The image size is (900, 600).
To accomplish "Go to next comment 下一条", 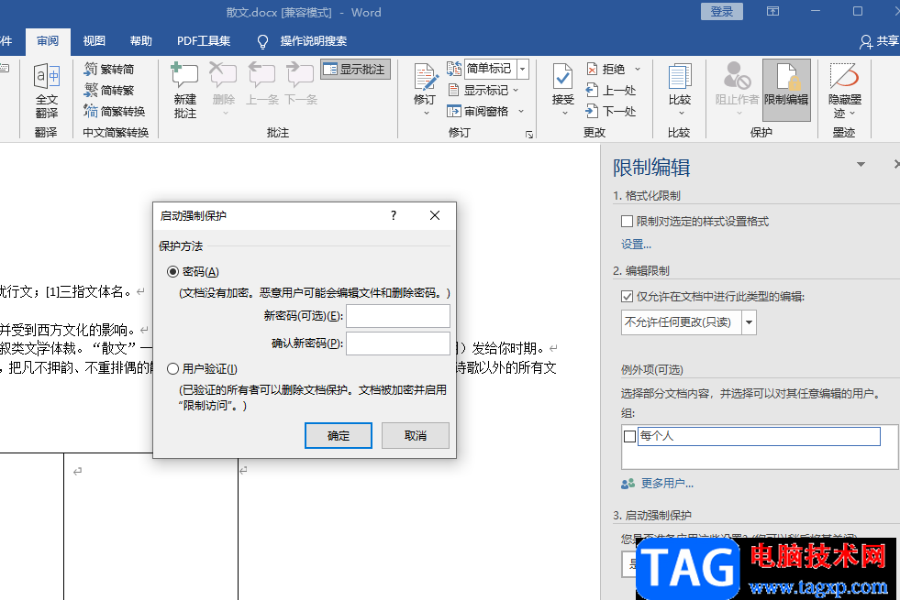I will pos(301,84).
